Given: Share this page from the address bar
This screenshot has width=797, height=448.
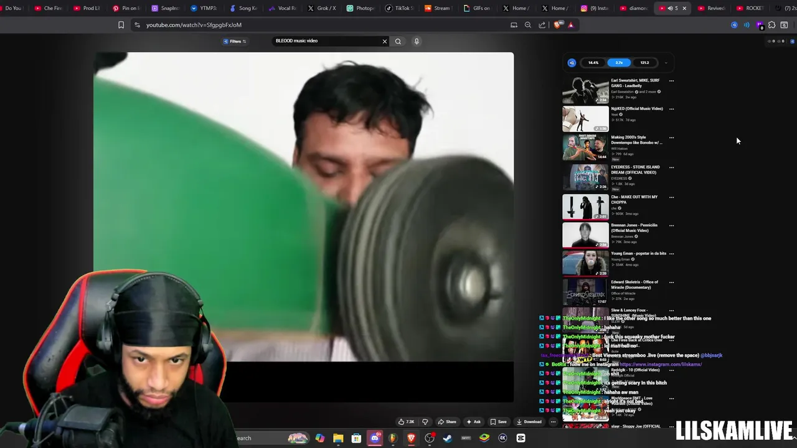Looking at the screenshot, I should (542, 25).
